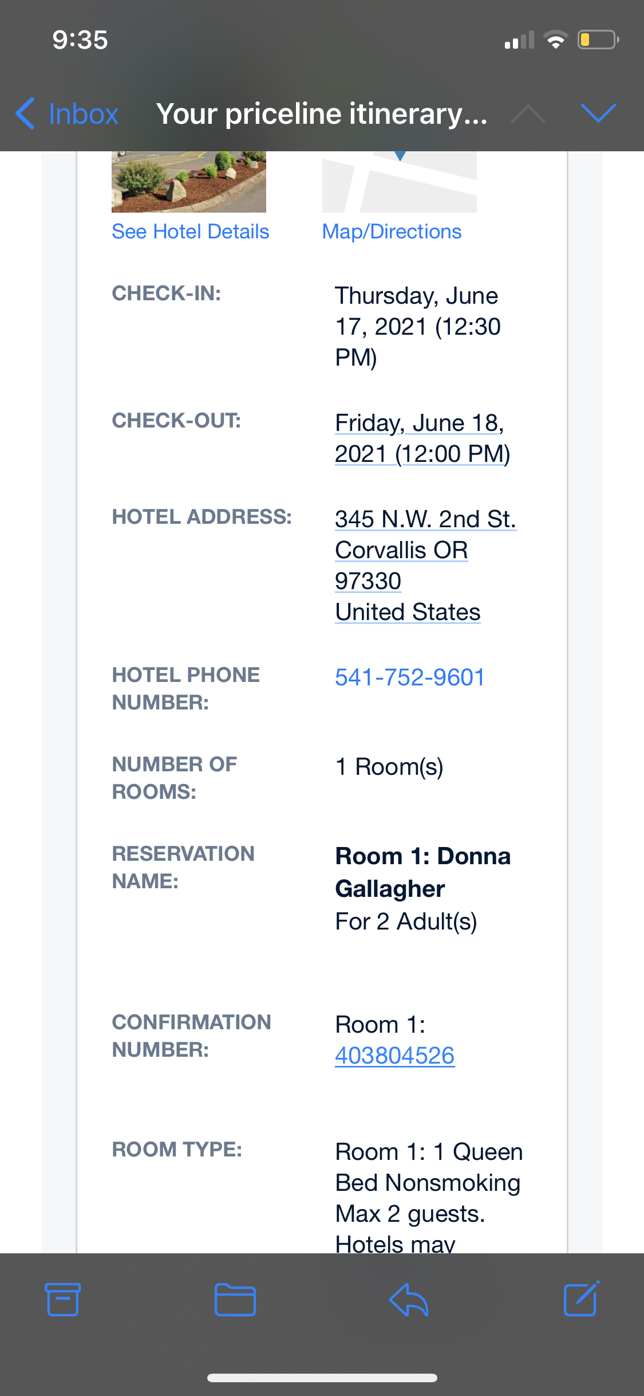The image size is (644, 1396).
Task: Tap the battery indicator in status bar
Action: tap(598, 40)
